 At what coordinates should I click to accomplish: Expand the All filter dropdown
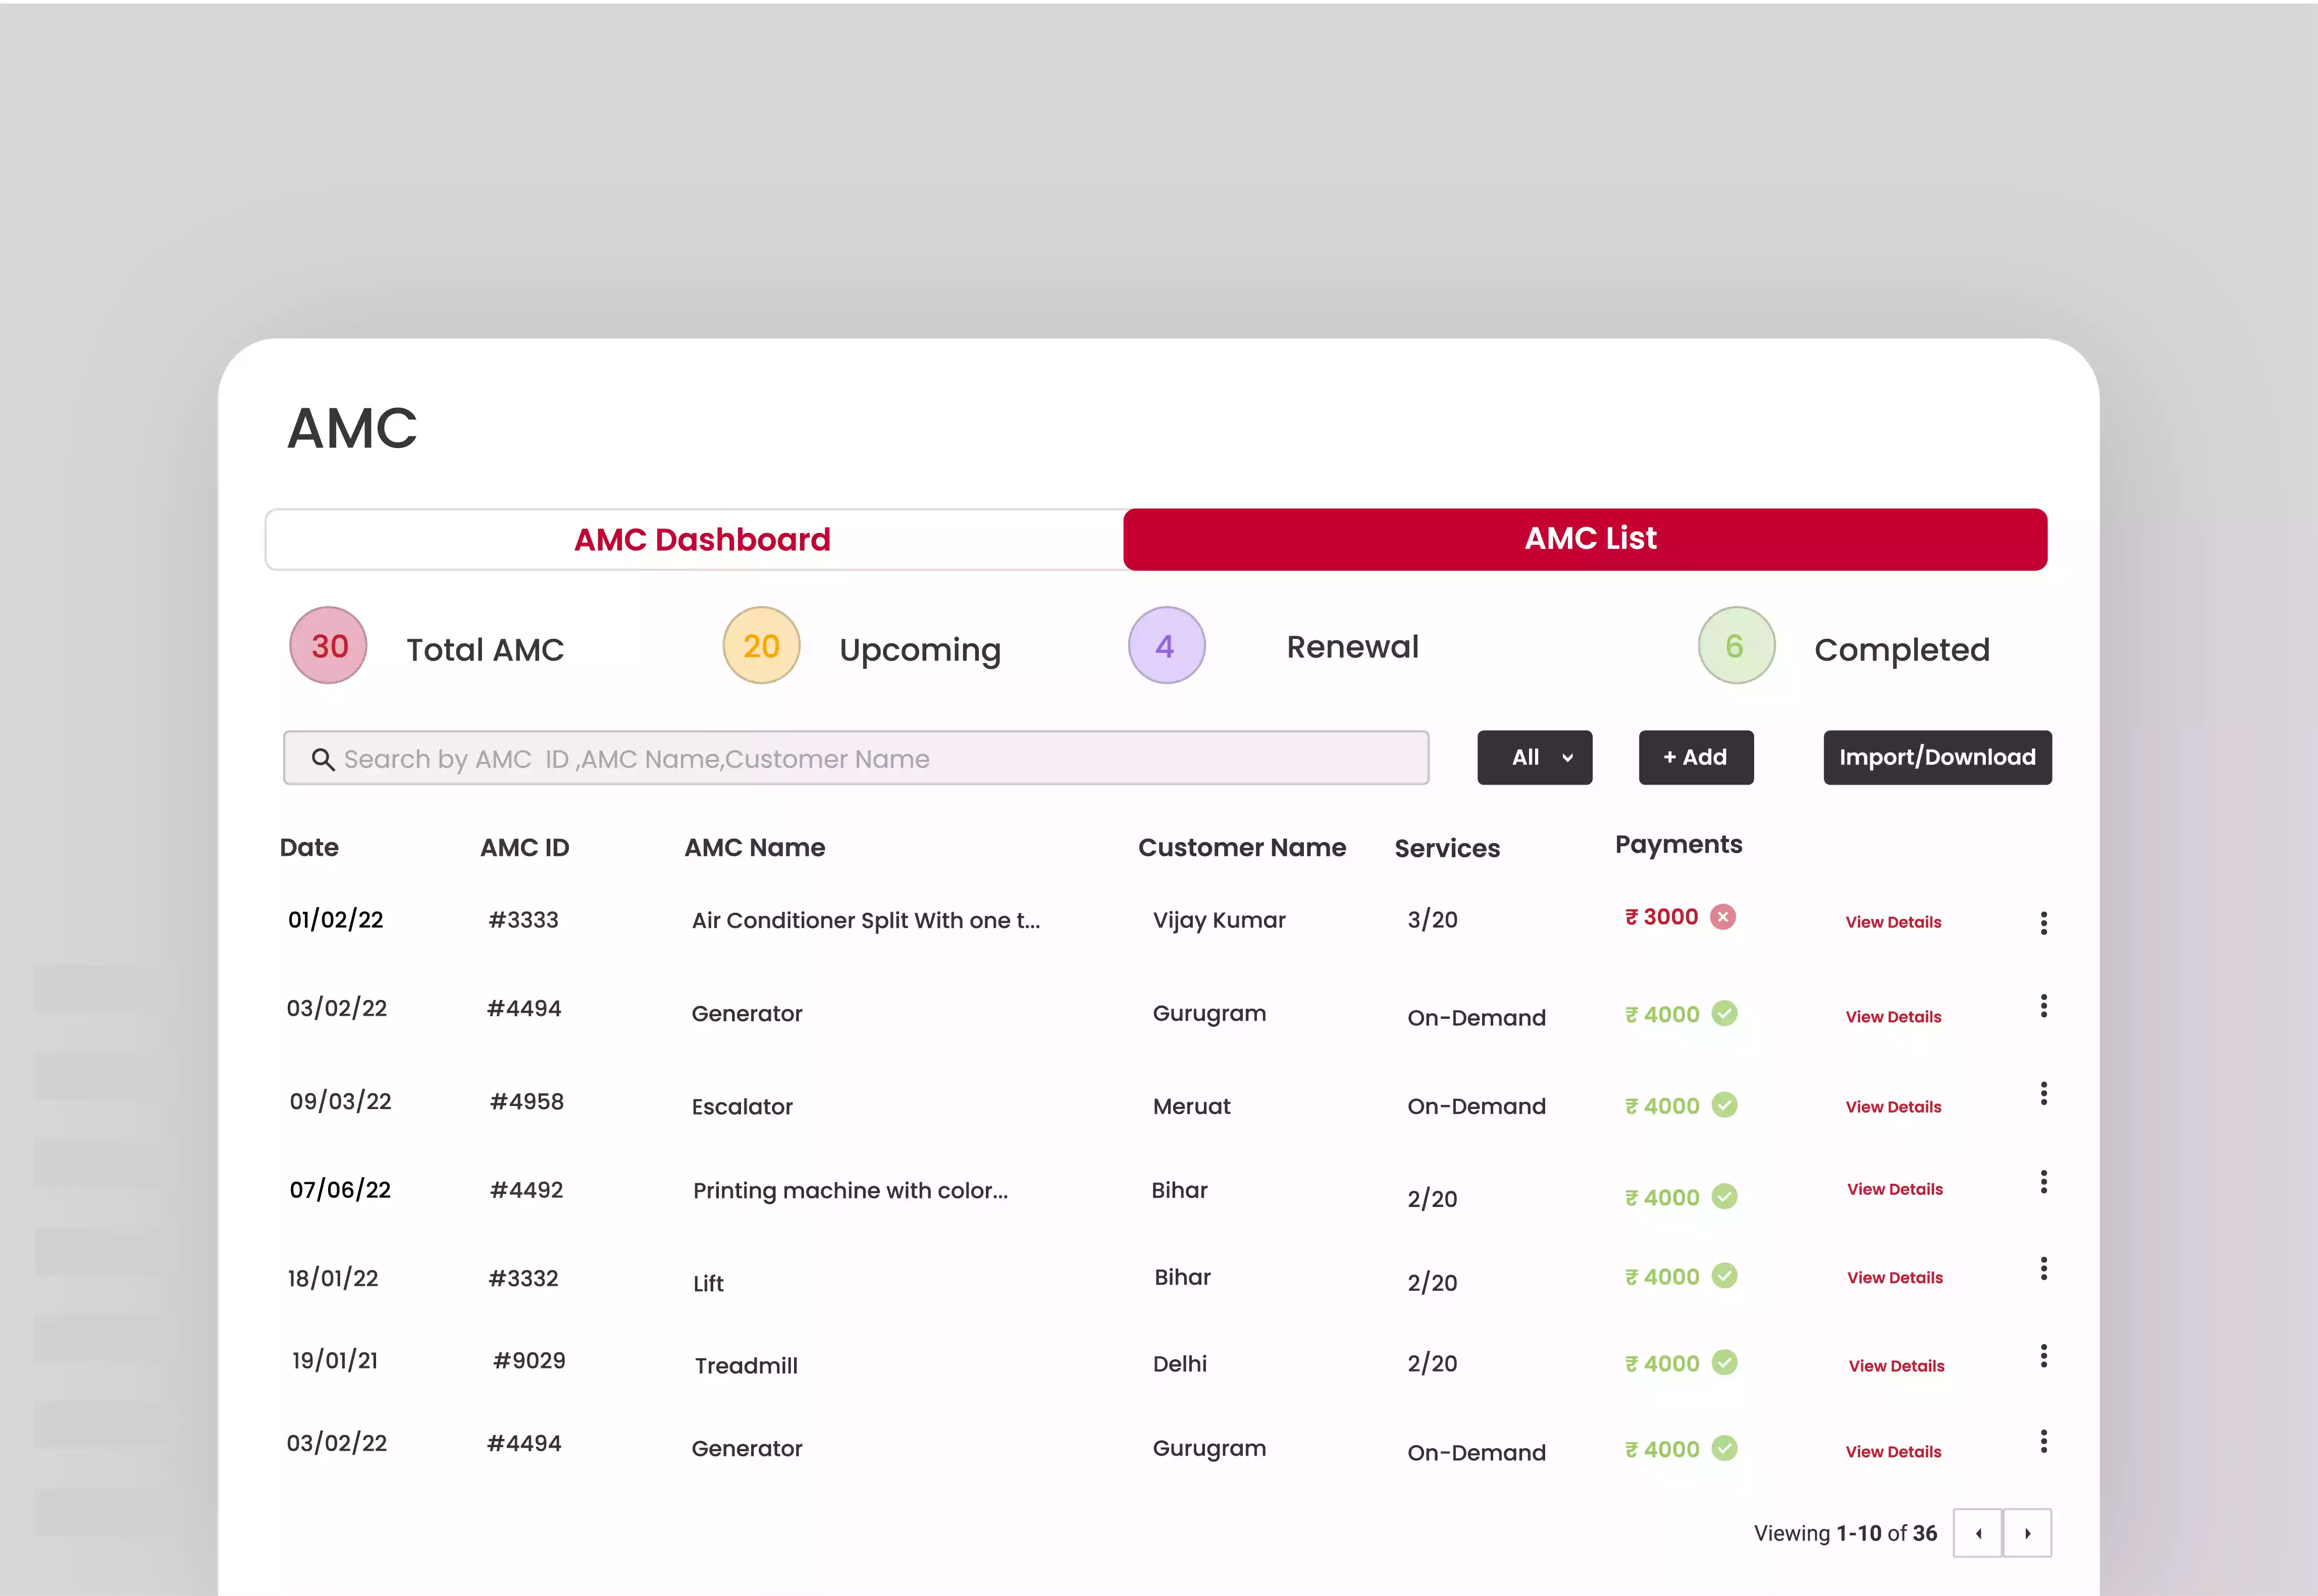[1535, 758]
